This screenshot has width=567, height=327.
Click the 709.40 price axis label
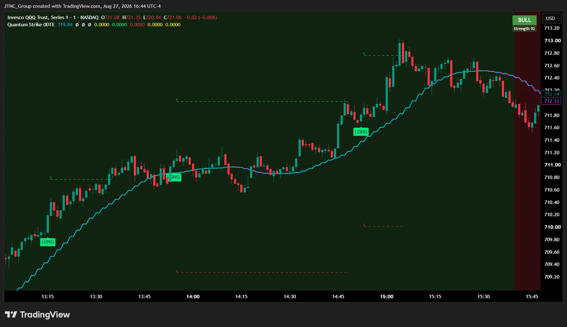[552, 264]
